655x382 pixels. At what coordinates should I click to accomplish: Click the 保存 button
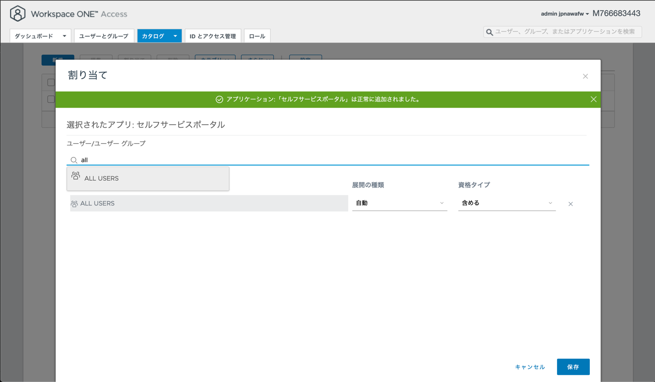pyautogui.click(x=573, y=367)
